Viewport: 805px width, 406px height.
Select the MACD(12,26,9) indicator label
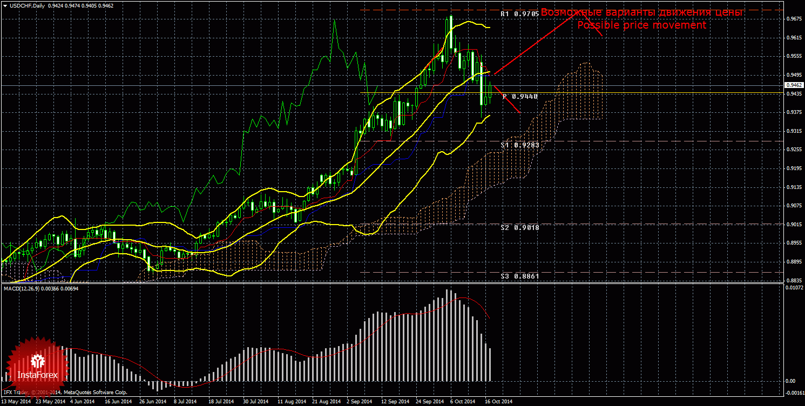(22, 289)
